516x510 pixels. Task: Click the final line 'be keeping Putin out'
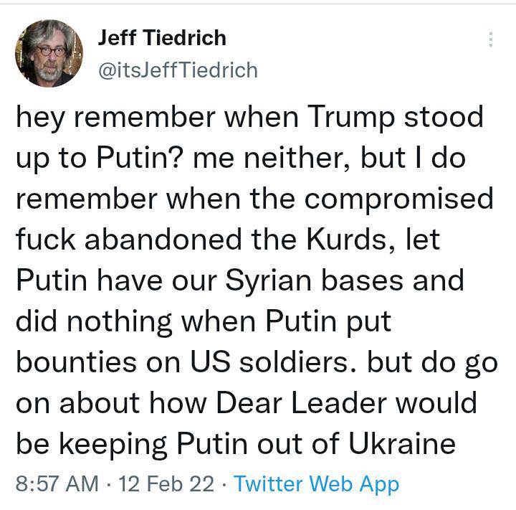[236, 444]
